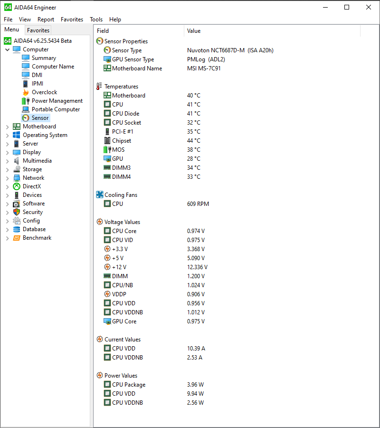Click the 10.39 A current value

[196, 349]
